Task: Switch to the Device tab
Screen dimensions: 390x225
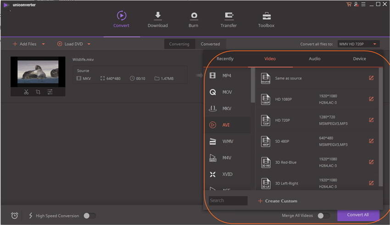Action: [x=359, y=59]
